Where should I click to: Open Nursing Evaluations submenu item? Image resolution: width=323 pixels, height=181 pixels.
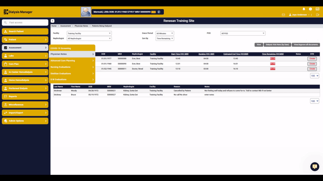coord(72,67)
